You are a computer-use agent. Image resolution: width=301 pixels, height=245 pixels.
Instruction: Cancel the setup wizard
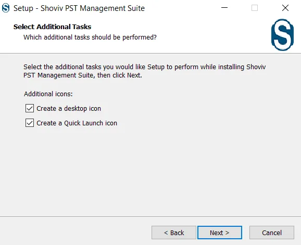point(272,233)
